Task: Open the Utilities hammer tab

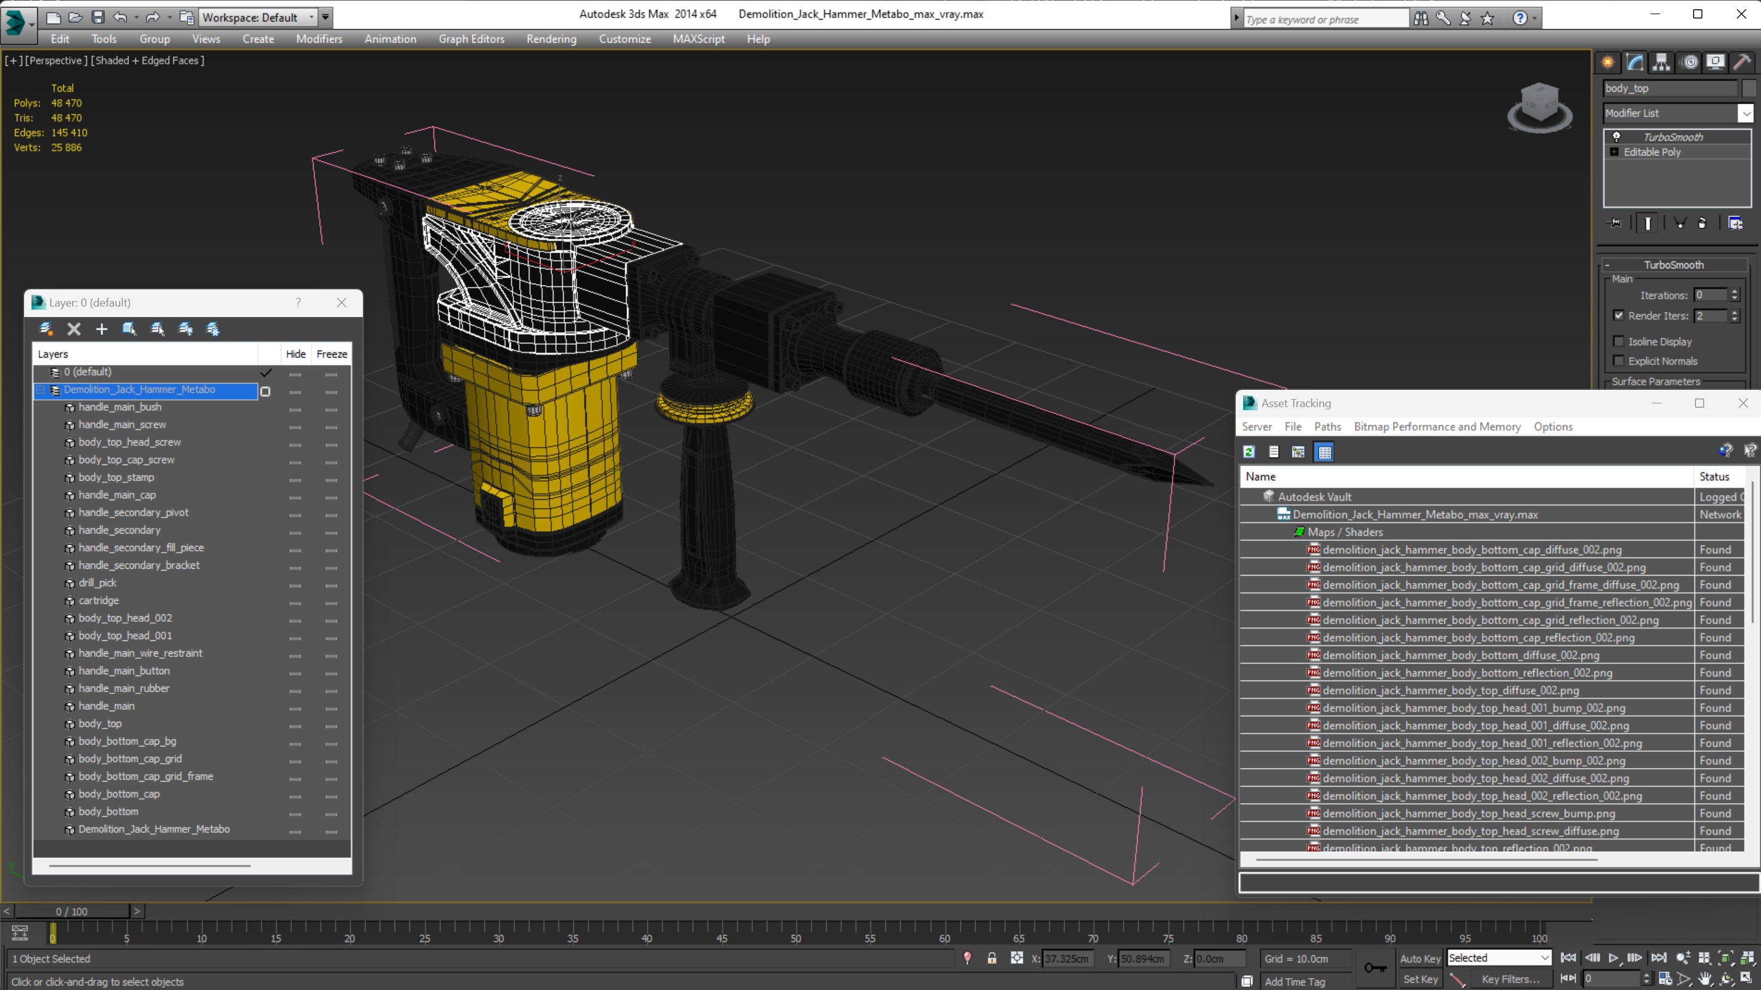Action: (1742, 62)
